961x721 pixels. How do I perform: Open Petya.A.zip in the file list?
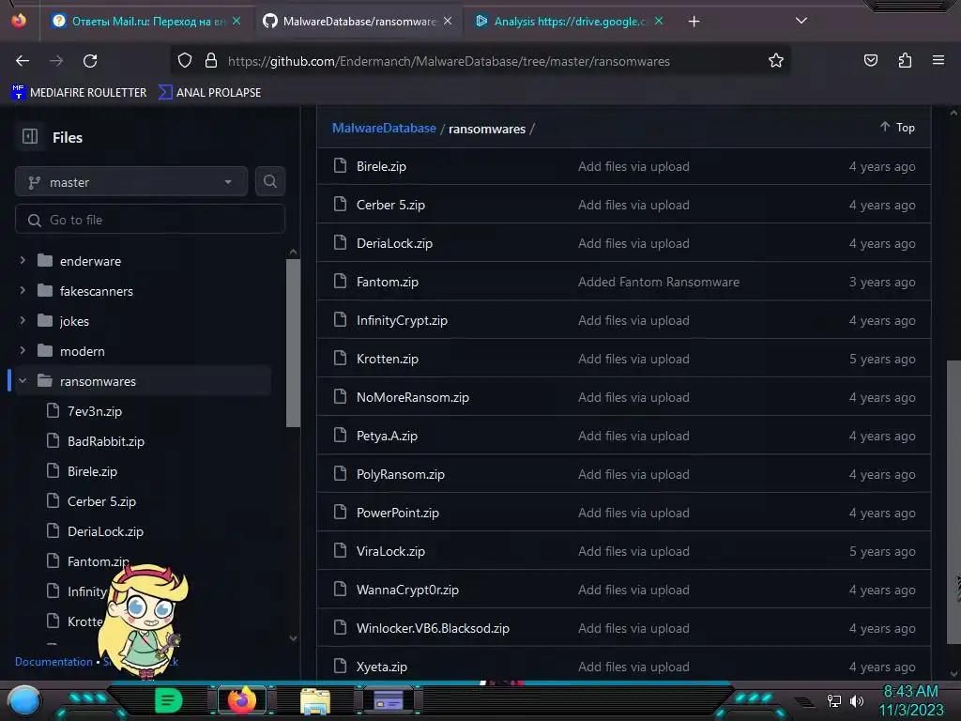(387, 436)
